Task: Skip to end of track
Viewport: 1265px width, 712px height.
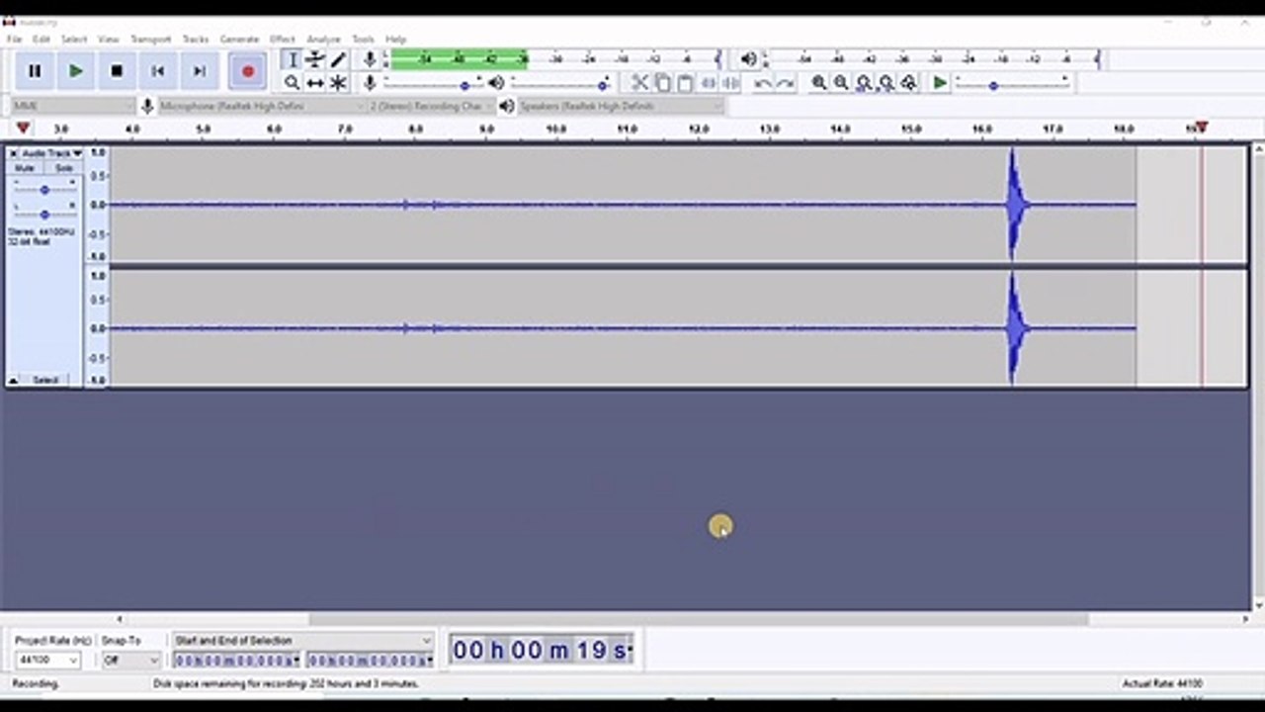Action: point(199,71)
